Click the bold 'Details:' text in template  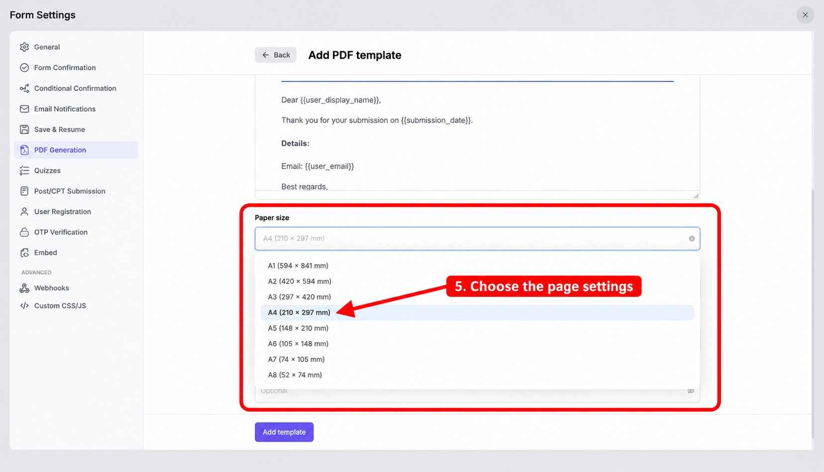coord(295,143)
